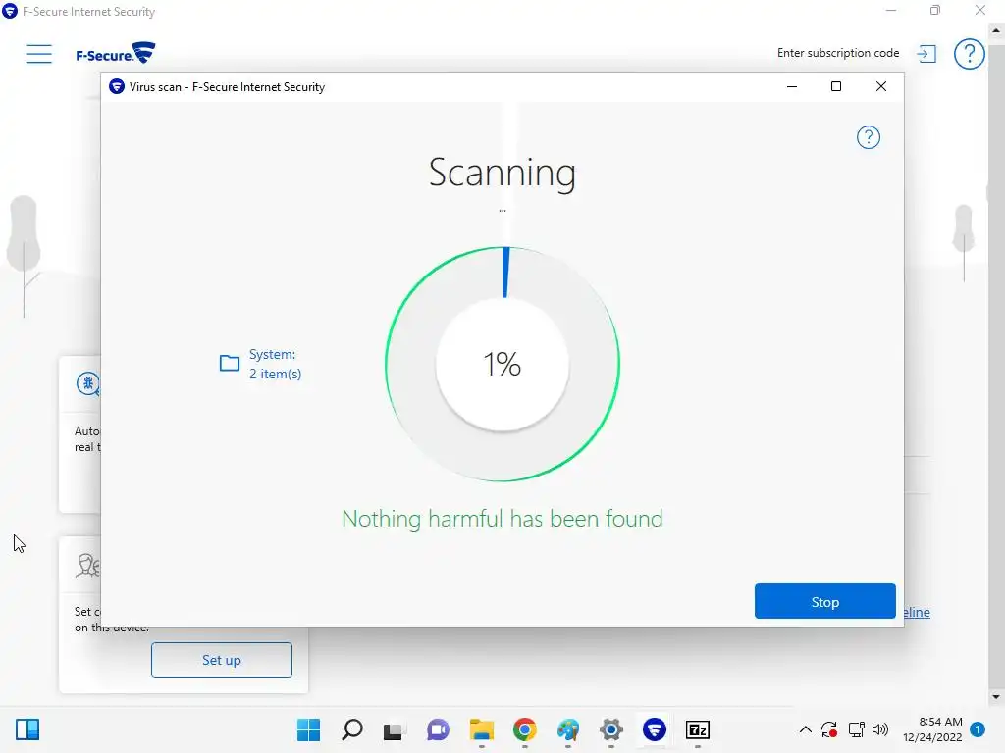This screenshot has height=753, width=1005.
Task: Open help in the F-Secure main window
Action: click(969, 54)
